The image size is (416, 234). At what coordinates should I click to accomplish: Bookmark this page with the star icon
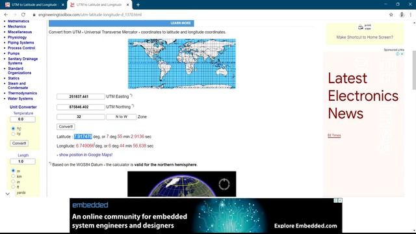(x=391, y=14)
